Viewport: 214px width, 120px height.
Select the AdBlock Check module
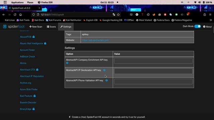click(x=27, y=56)
